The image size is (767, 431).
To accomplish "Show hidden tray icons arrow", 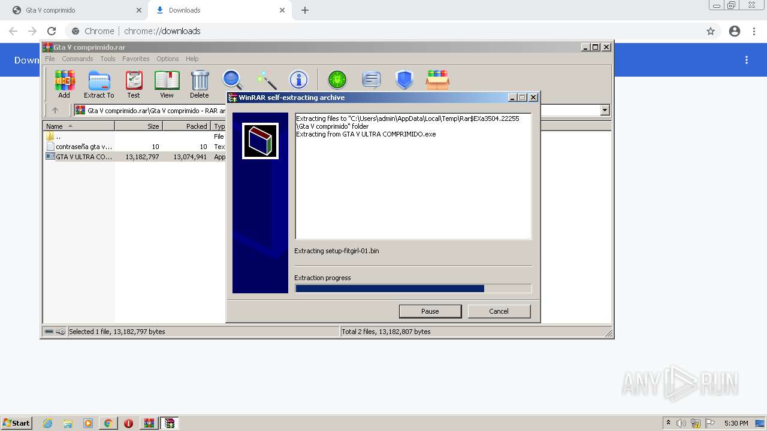I will [668, 423].
